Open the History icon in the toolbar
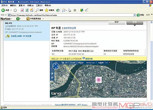This screenshot has height=110, width=153. [x=58, y=10]
